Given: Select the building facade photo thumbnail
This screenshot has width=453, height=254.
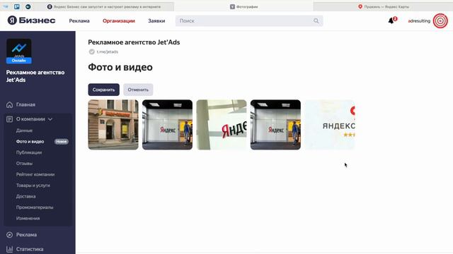Looking at the screenshot, I should (x=113, y=125).
